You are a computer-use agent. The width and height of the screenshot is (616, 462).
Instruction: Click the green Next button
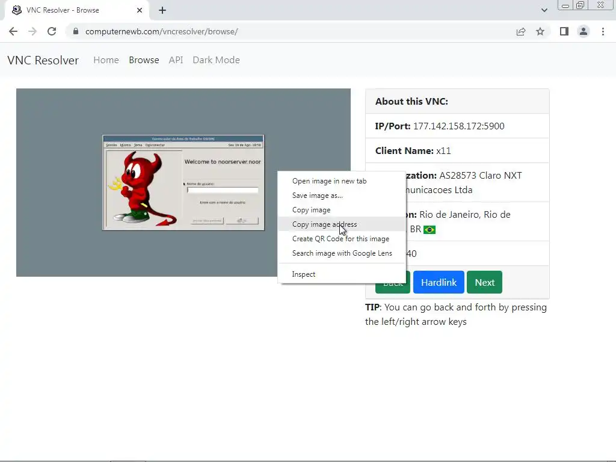click(484, 282)
